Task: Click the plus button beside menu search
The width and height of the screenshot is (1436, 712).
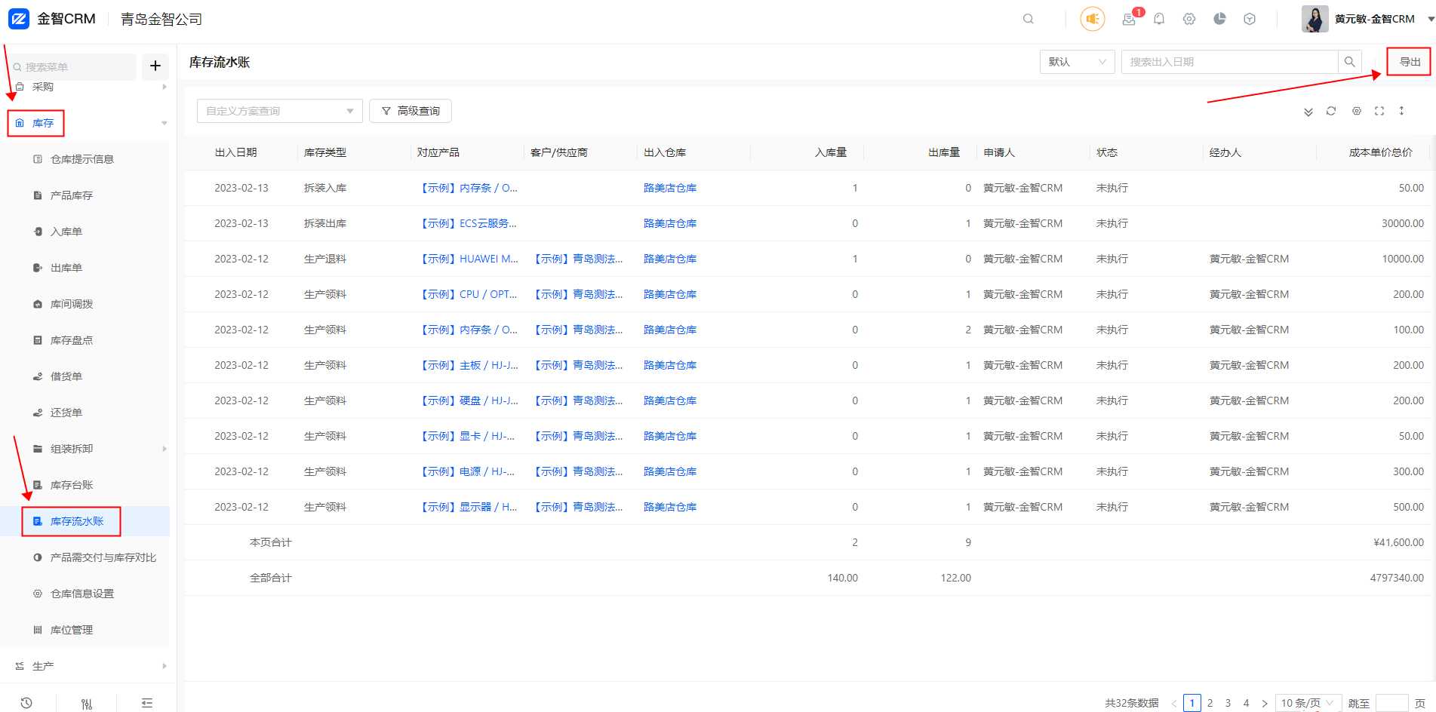Action: pyautogui.click(x=155, y=66)
